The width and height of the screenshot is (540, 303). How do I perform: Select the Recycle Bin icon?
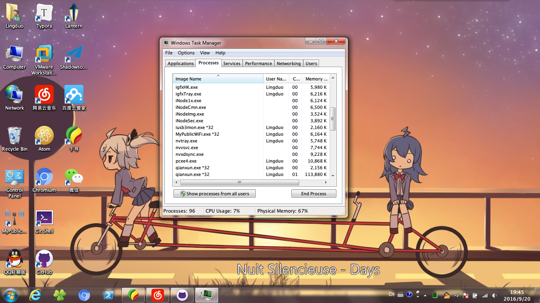click(15, 139)
